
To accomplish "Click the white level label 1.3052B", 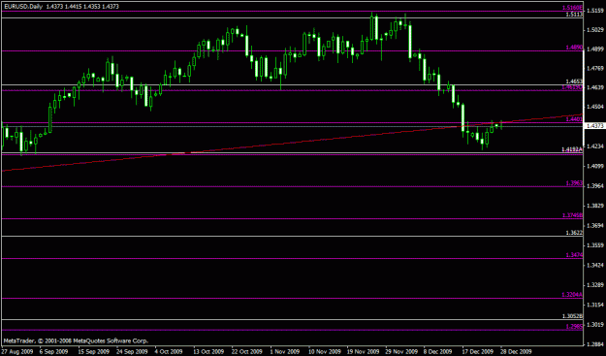I will coord(572,316).
